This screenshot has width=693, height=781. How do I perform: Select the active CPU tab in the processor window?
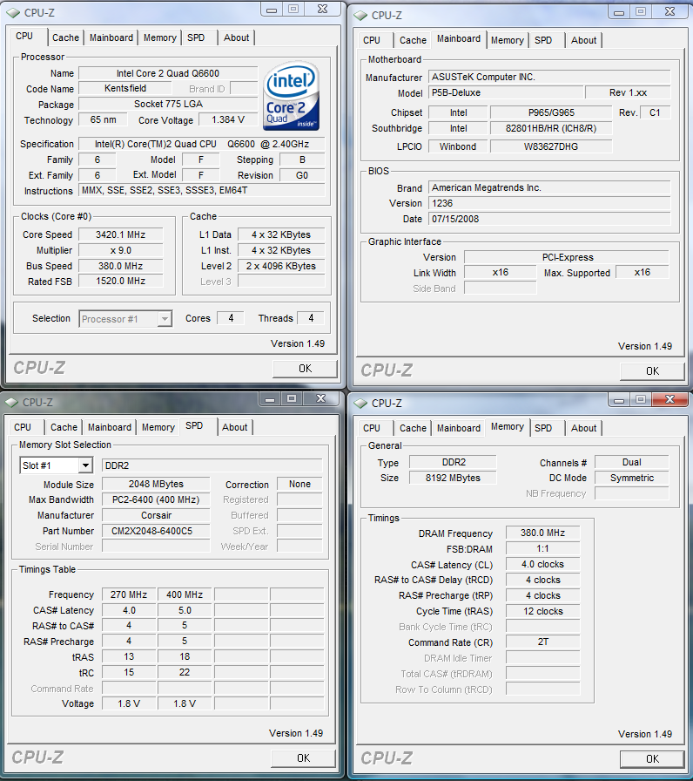click(x=24, y=37)
